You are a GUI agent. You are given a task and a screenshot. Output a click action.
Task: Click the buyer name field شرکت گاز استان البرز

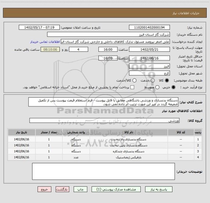[109, 35]
